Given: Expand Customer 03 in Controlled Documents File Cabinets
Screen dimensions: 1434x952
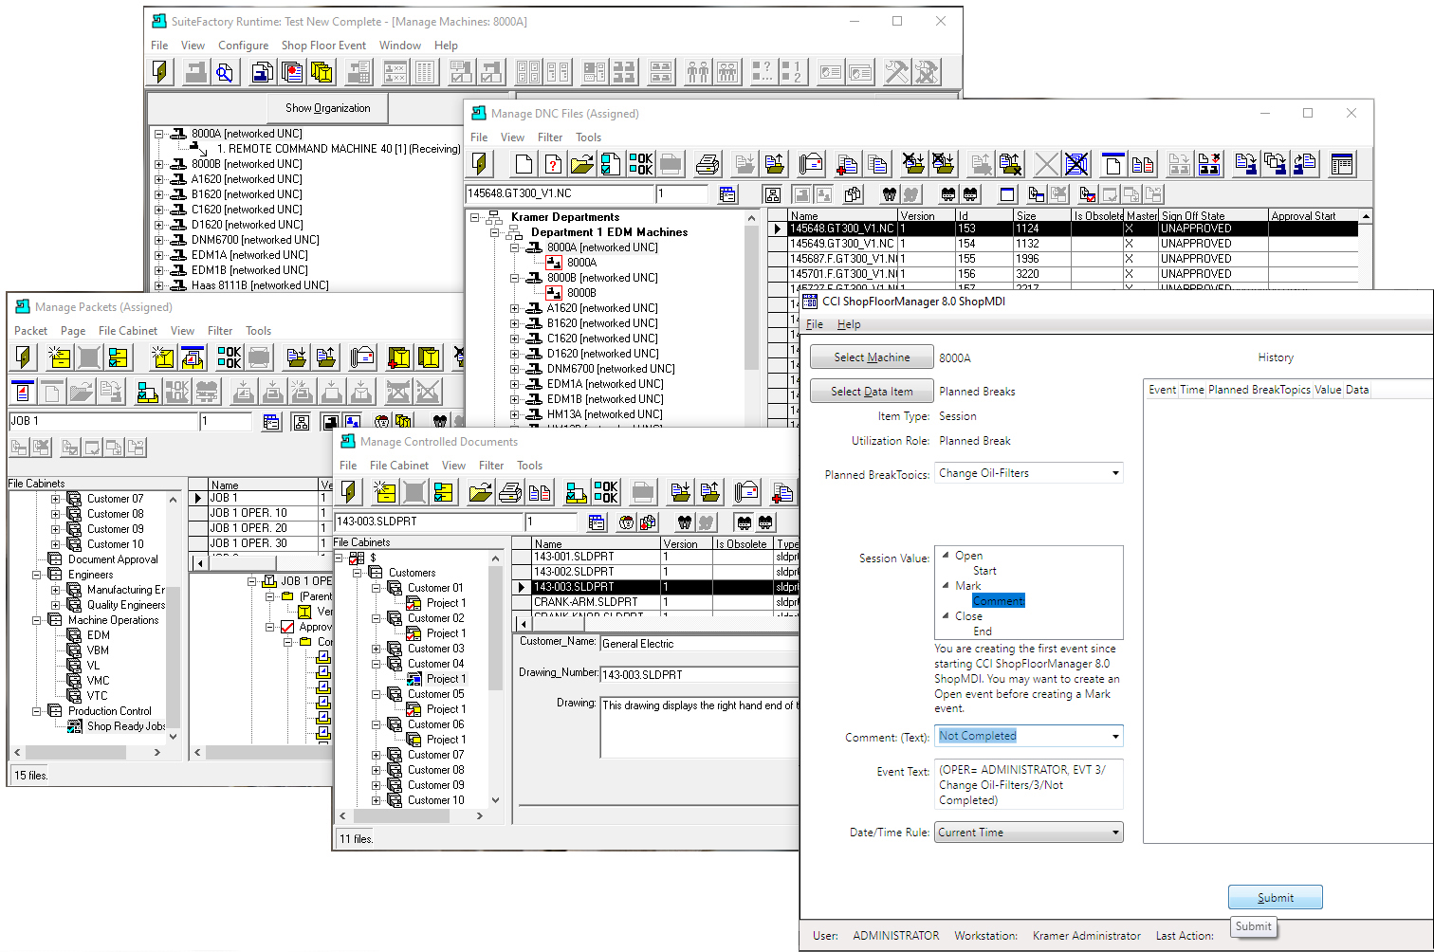Looking at the screenshot, I should [x=376, y=649].
